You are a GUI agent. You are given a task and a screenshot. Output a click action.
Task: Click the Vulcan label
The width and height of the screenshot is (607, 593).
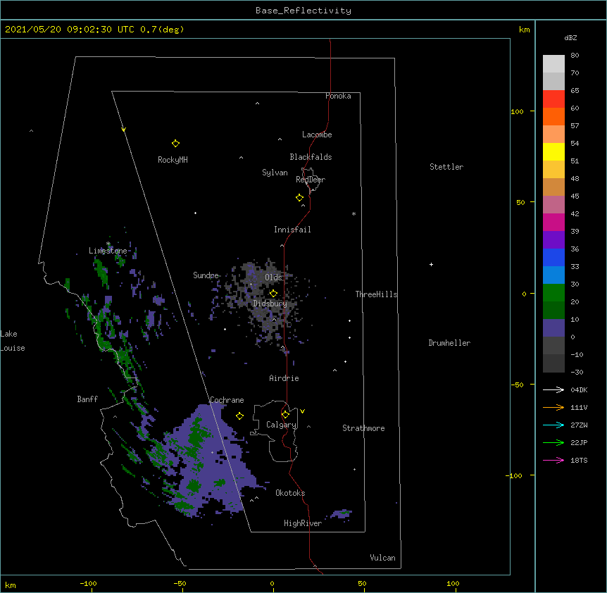382,558
